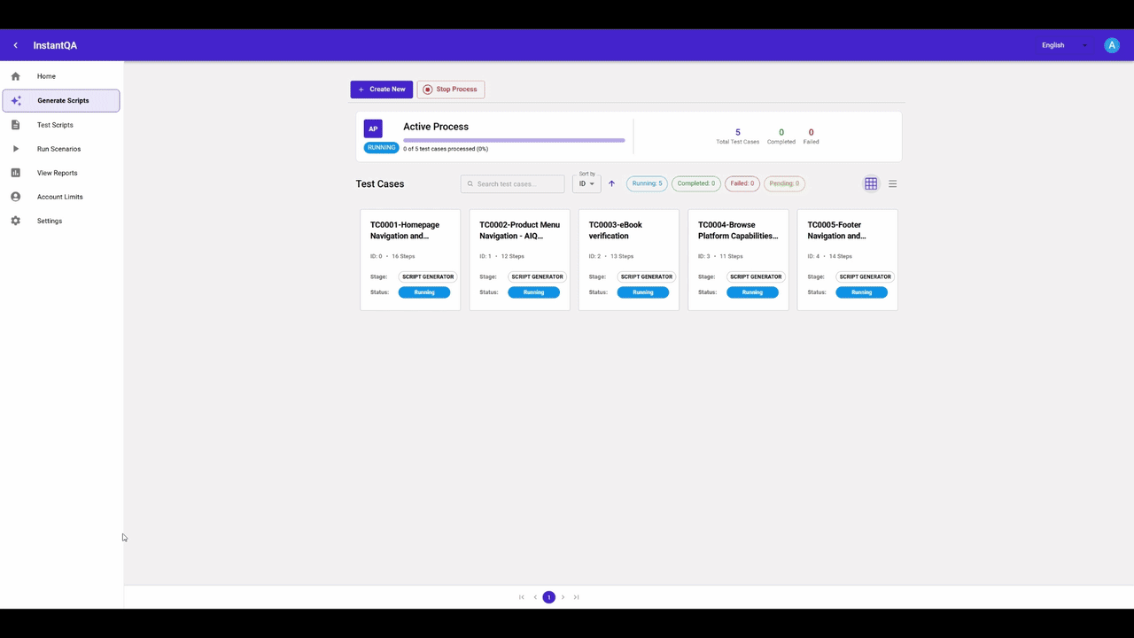This screenshot has height=638, width=1134.
Task: Select the grid view icon
Action: [x=871, y=184]
